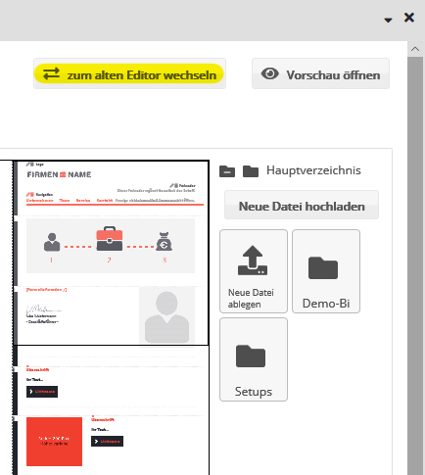The height and width of the screenshot is (475, 425).
Task: Collapse the folder tree minus icon
Action: [227, 171]
